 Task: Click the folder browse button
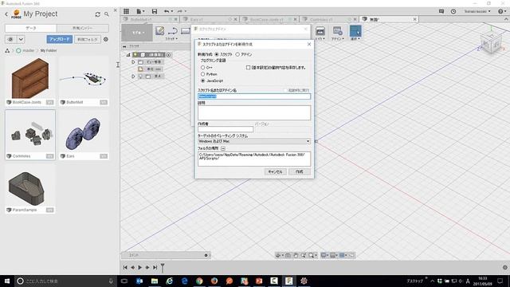pos(223,148)
